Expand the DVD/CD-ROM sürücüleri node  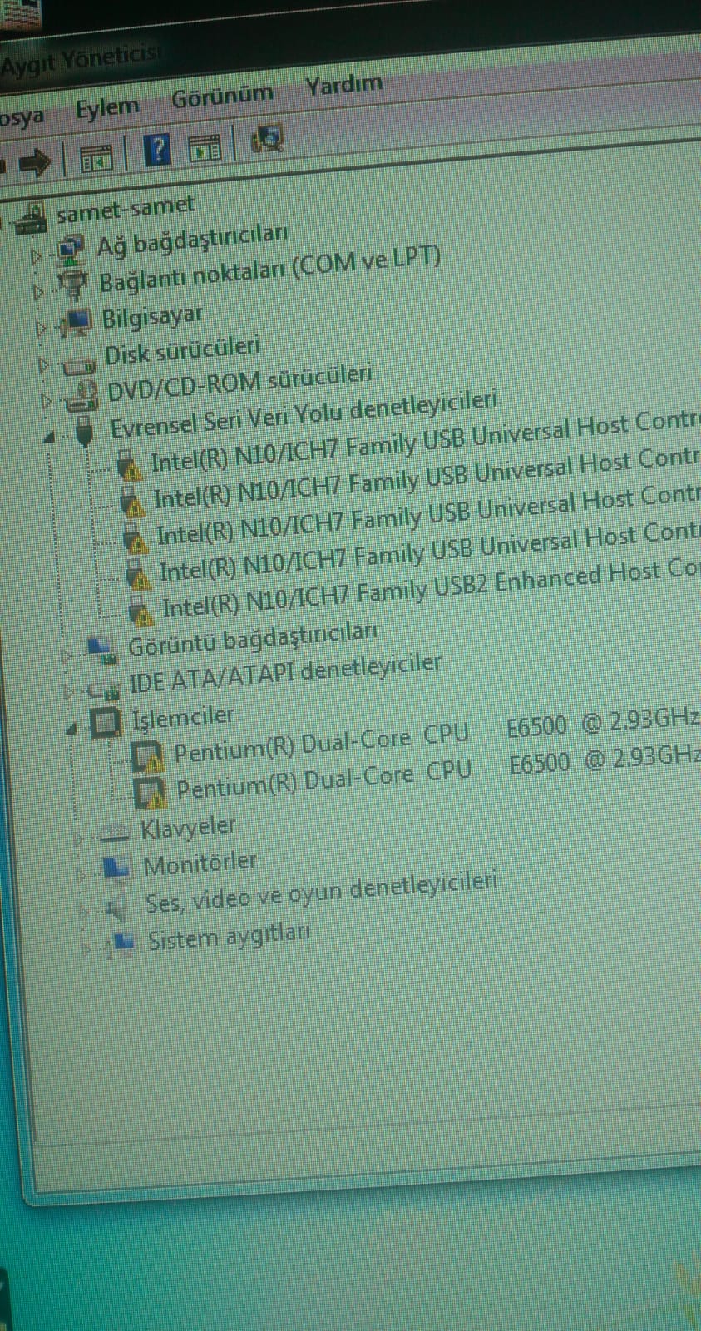(46, 401)
